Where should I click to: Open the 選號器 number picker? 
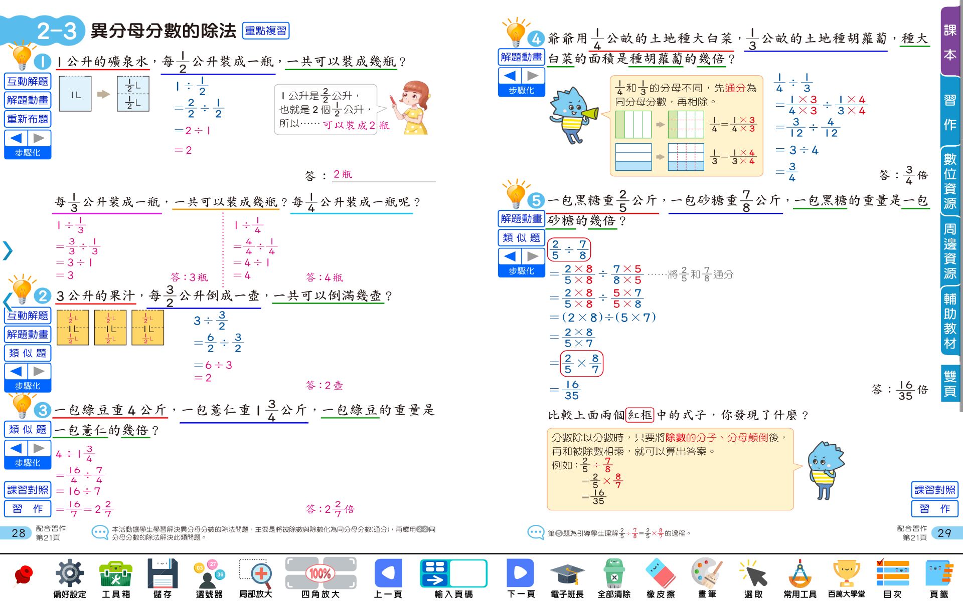click(209, 574)
